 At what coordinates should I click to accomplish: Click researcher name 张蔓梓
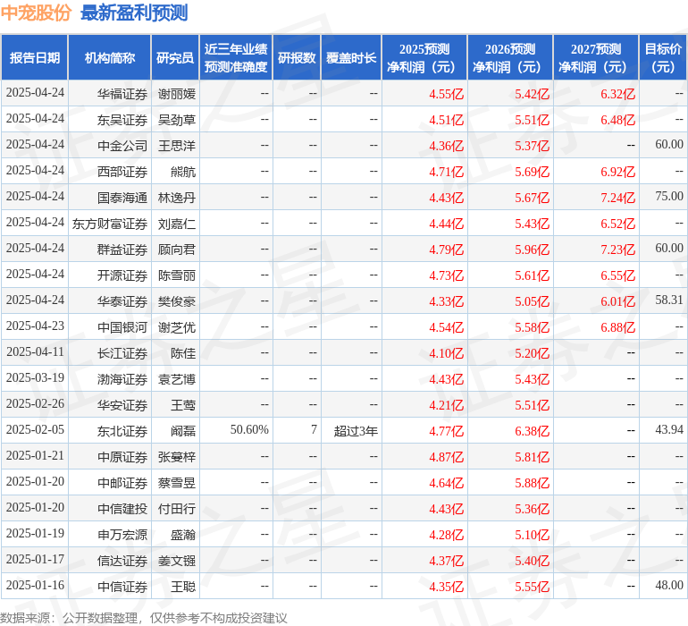click(x=176, y=457)
